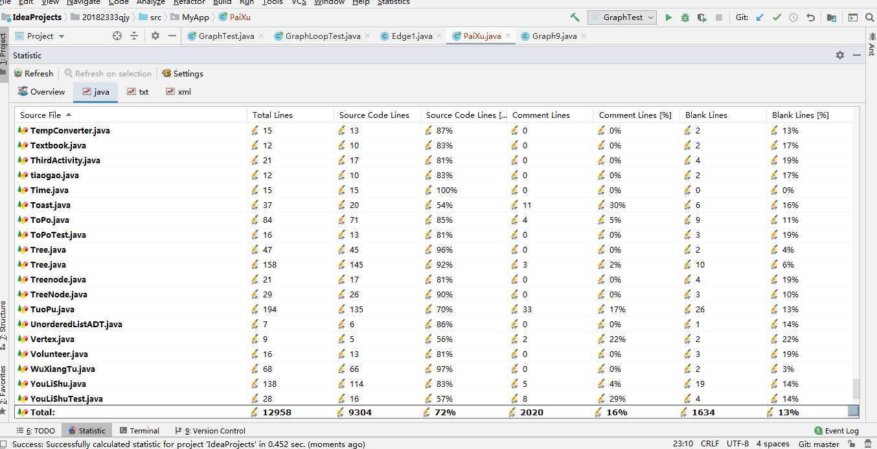
Task: Select the WuXiangTu.java row
Action: 434,369
